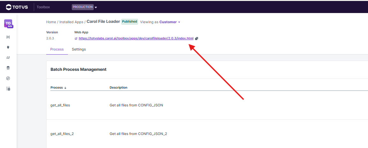Switch to the Process tab
This screenshot has height=148, width=368.
pyautogui.click(x=57, y=49)
